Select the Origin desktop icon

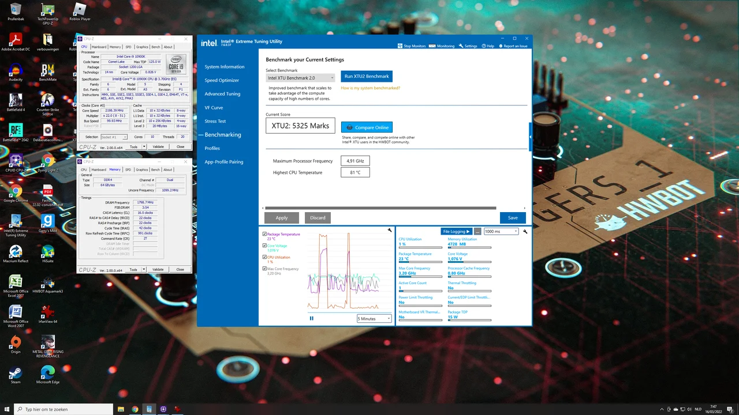(x=16, y=345)
